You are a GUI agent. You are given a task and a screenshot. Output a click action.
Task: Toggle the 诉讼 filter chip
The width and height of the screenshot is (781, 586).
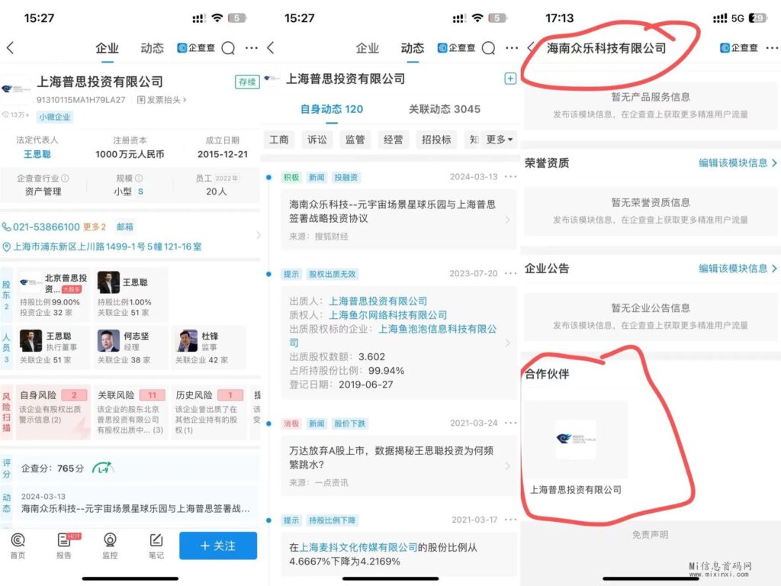317,140
